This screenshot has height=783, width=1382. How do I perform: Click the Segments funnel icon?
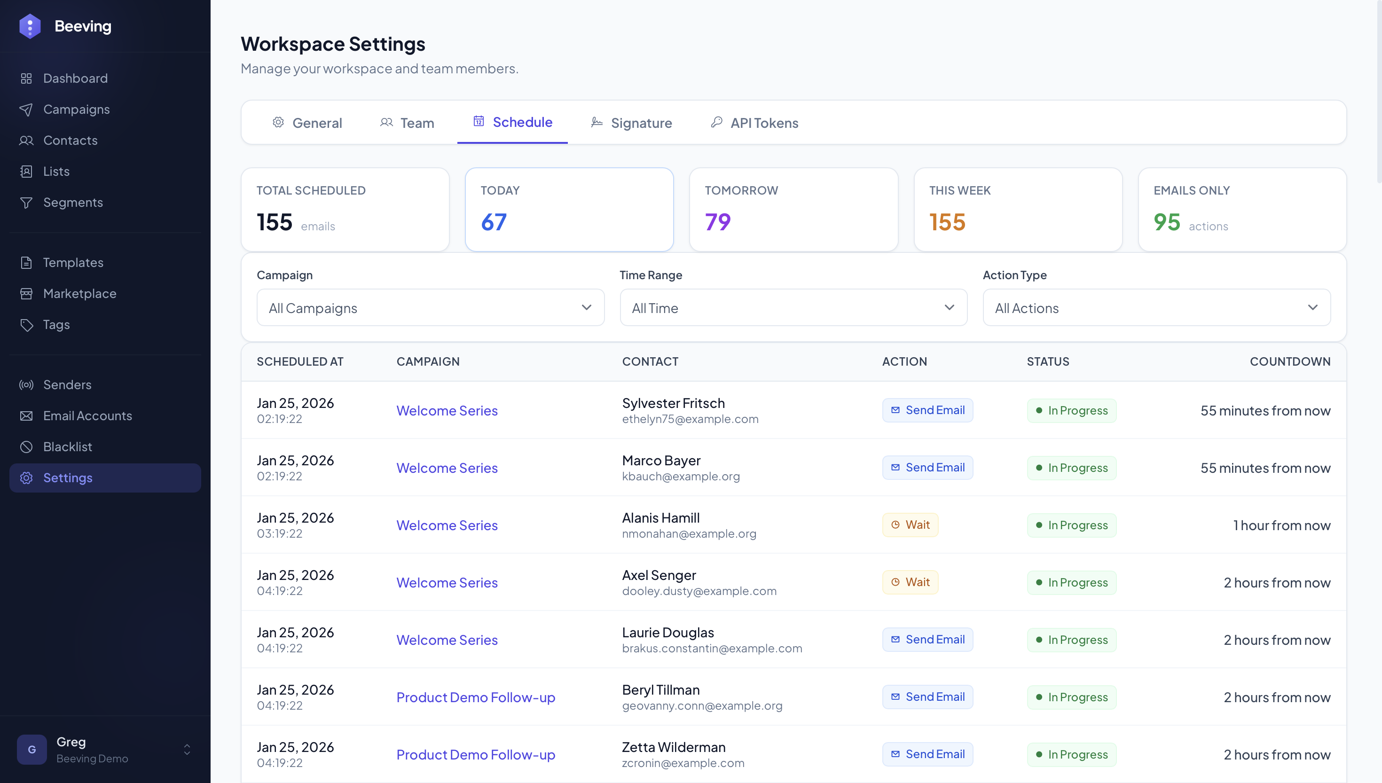26,203
